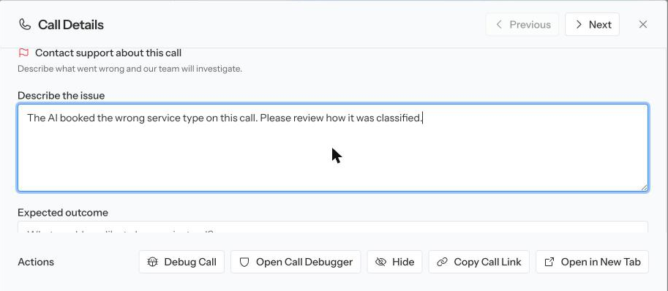Hide this call
668x291 pixels.
click(394, 262)
